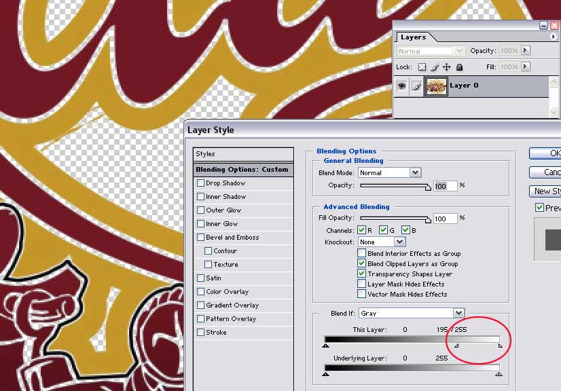Click the This Layer black point slider
The width and height of the screenshot is (561, 391).
pyautogui.click(x=327, y=346)
